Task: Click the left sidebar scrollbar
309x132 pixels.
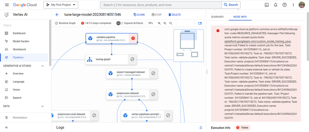Action: point(50,43)
